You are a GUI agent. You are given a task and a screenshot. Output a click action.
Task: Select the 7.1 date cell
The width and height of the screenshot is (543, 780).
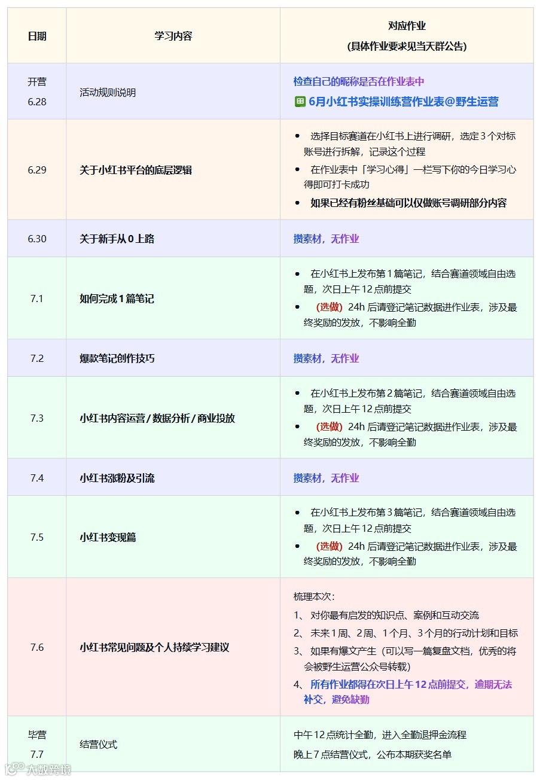[x=37, y=298]
